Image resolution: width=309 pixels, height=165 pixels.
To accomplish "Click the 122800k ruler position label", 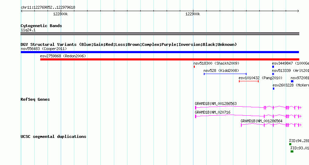I will click(60, 14).
